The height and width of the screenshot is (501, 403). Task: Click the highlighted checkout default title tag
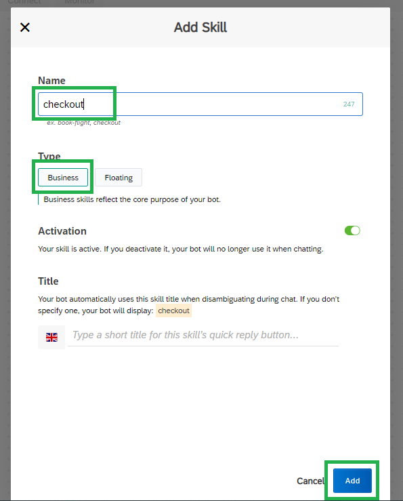tap(173, 310)
